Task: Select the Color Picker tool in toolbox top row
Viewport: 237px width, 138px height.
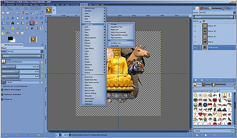Action: click(x=42, y=13)
